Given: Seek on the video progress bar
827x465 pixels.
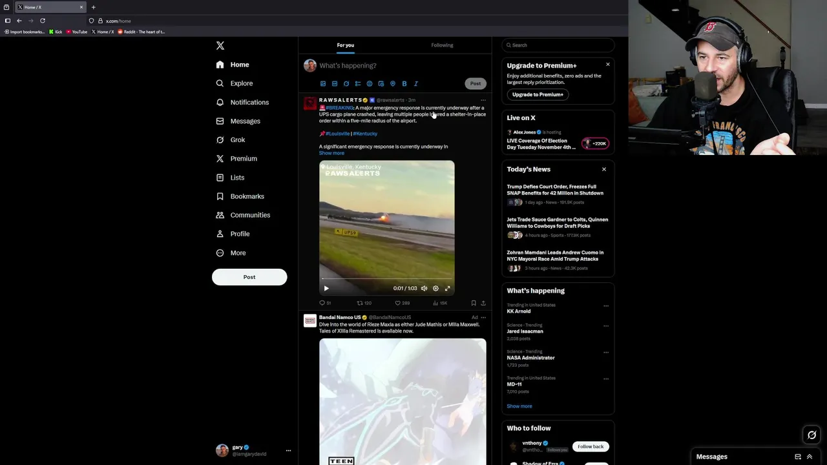Looking at the screenshot, I should pyautogui.click(x=386, y=279).
